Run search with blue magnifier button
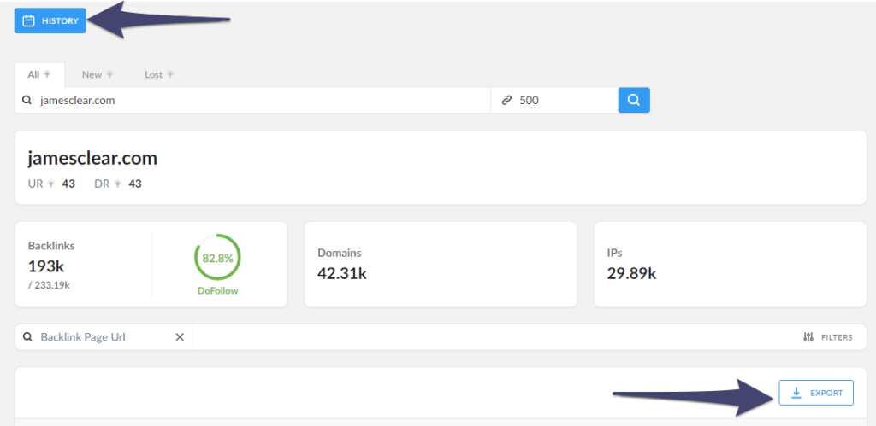876x426 pixels. [634, 101]
